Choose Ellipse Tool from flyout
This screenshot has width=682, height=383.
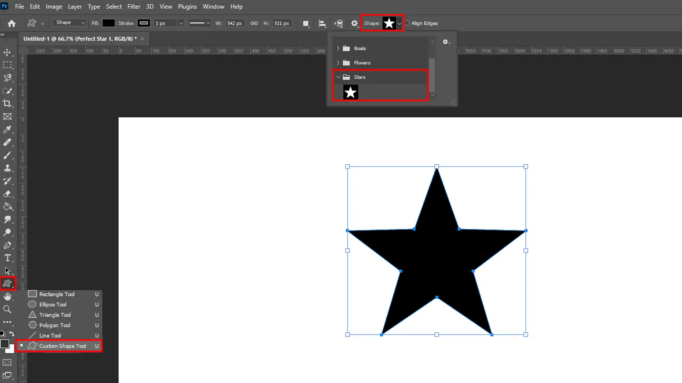tap(64, 305)
